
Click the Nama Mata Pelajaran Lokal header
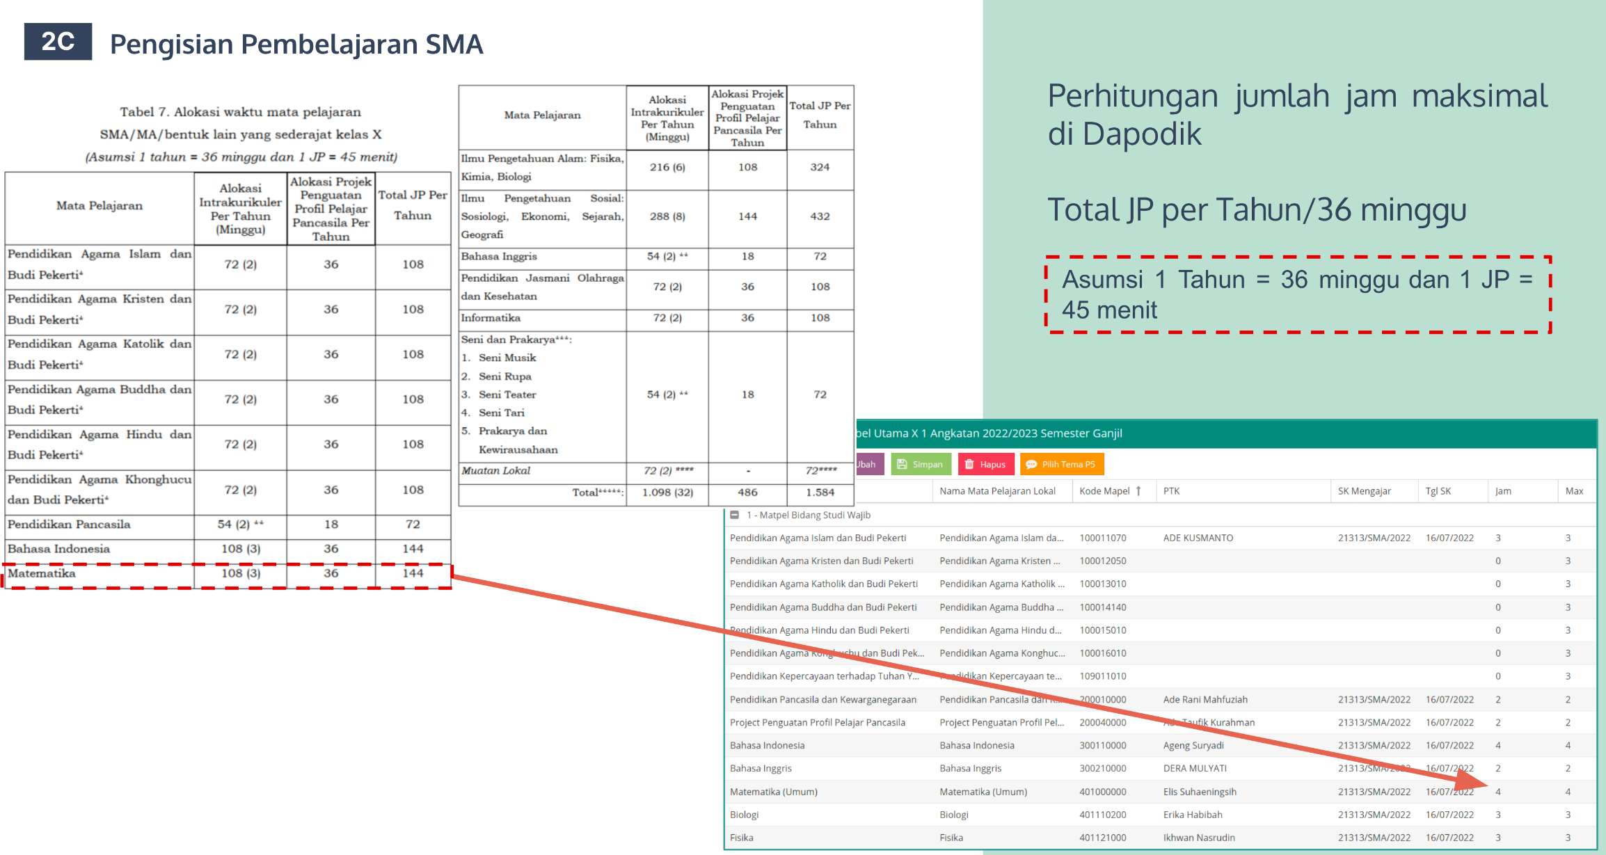coord(996,491)
